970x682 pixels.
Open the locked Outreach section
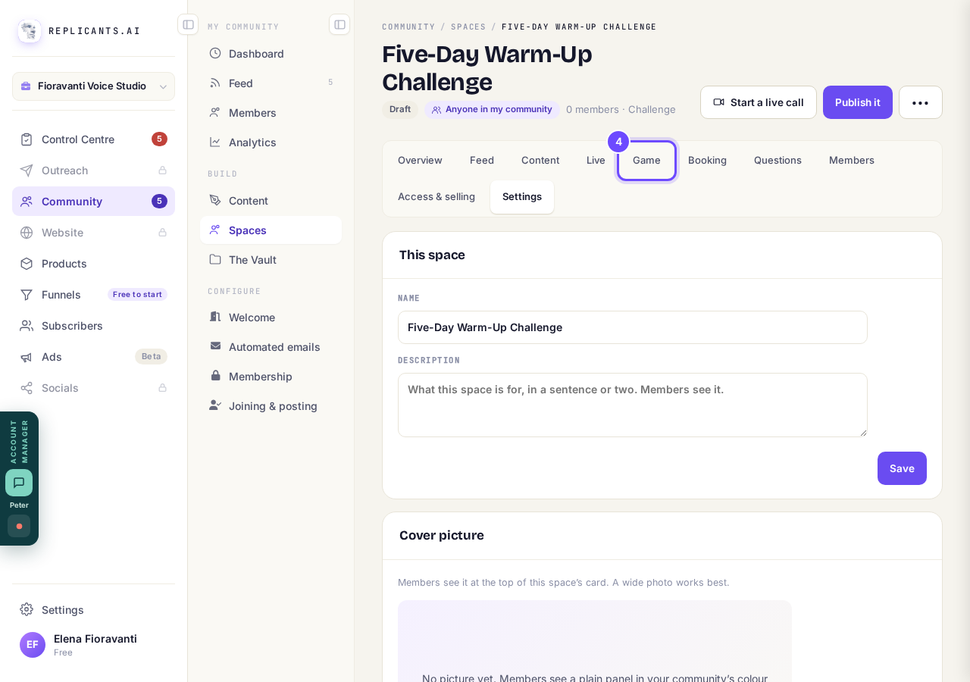click(93, 170)
